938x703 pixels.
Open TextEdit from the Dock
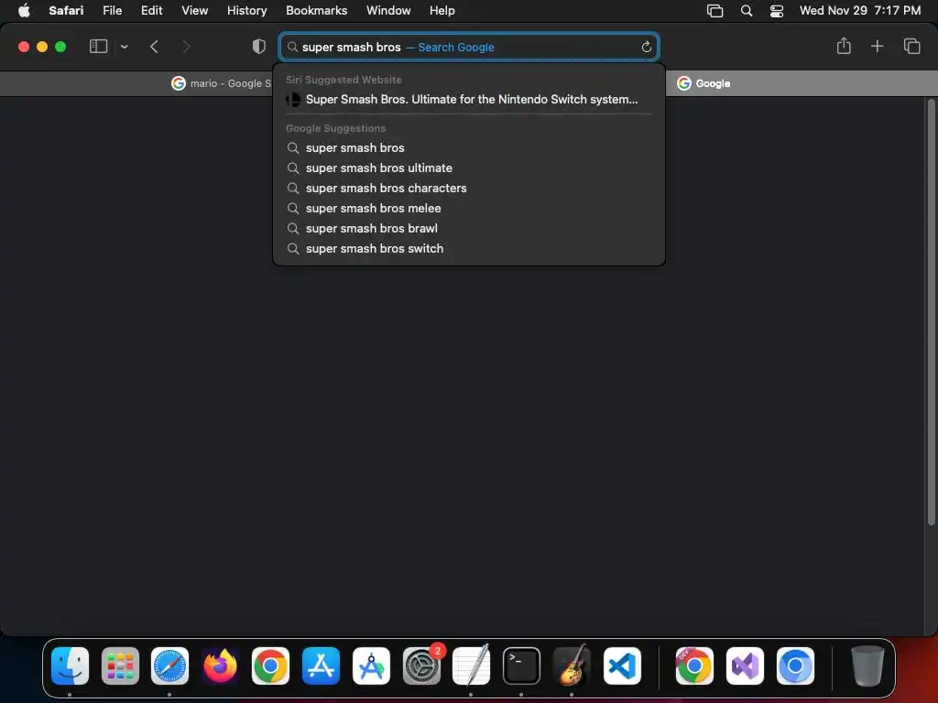coord(472,666)
